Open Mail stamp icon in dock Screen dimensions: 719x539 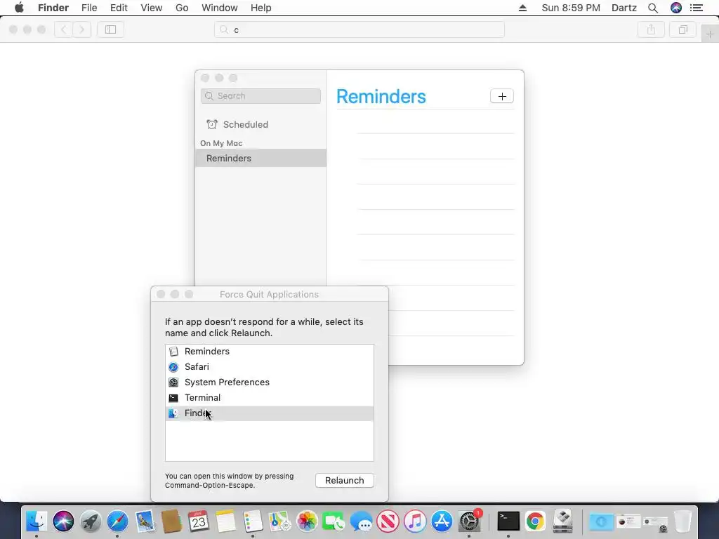(x=145, y=521)
